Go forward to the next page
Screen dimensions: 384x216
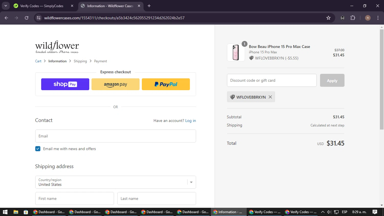[x=16, y=18]
